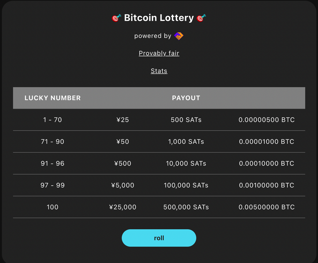Select the 1 - 70 lucky number cell
The image size is (318, 263).
point(52,120)
